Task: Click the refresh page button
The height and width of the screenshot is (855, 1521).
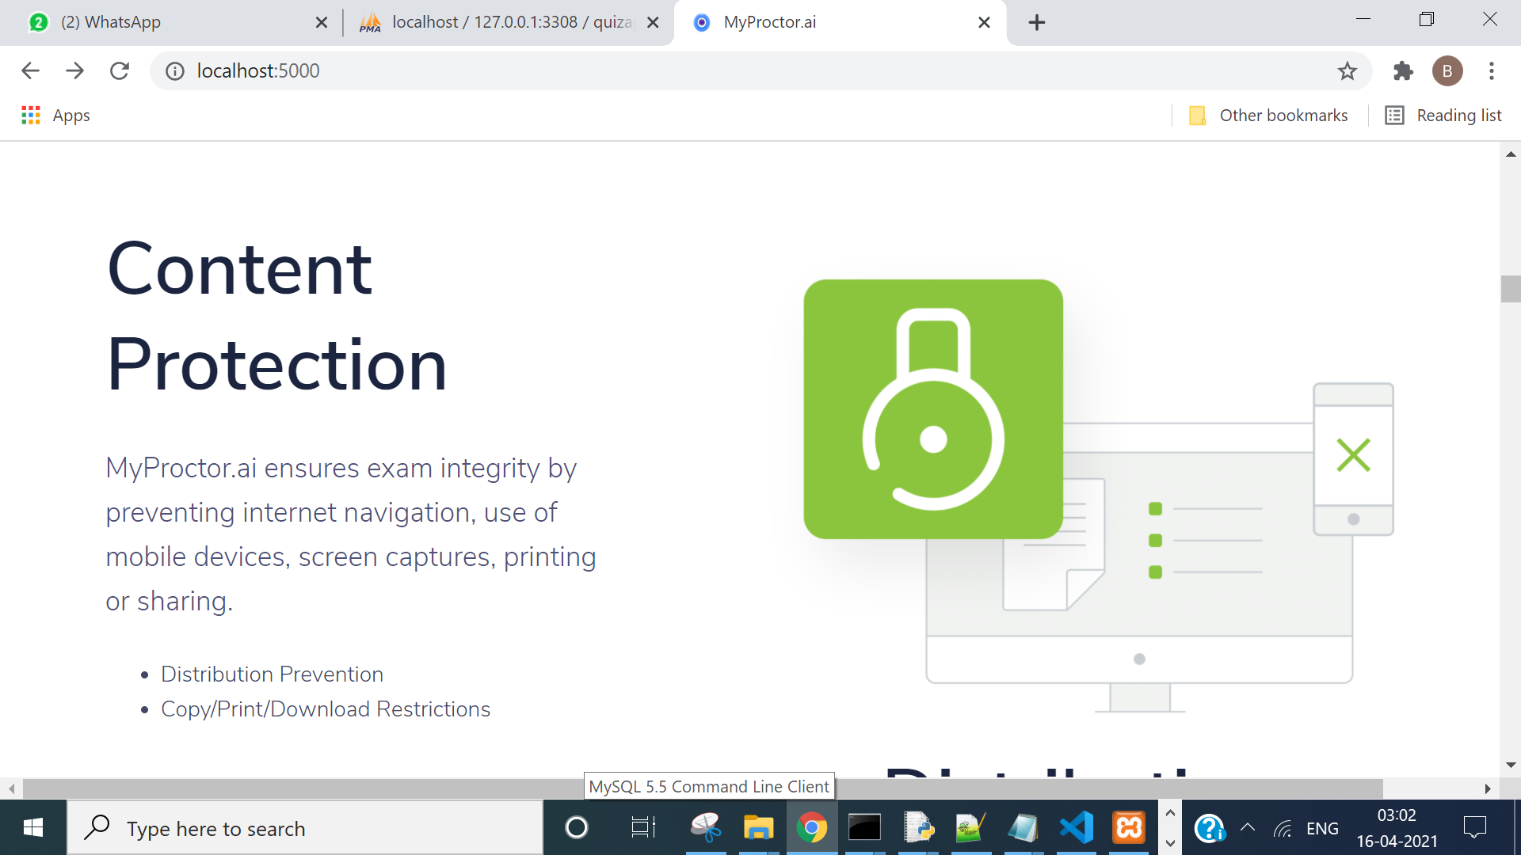Action: tap(118, 71)
